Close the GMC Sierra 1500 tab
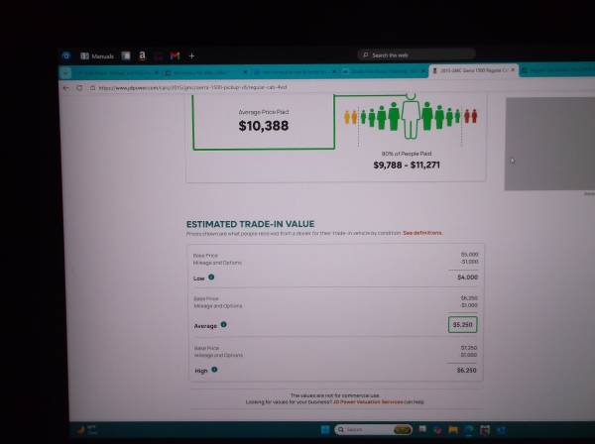 pos(513,70)
